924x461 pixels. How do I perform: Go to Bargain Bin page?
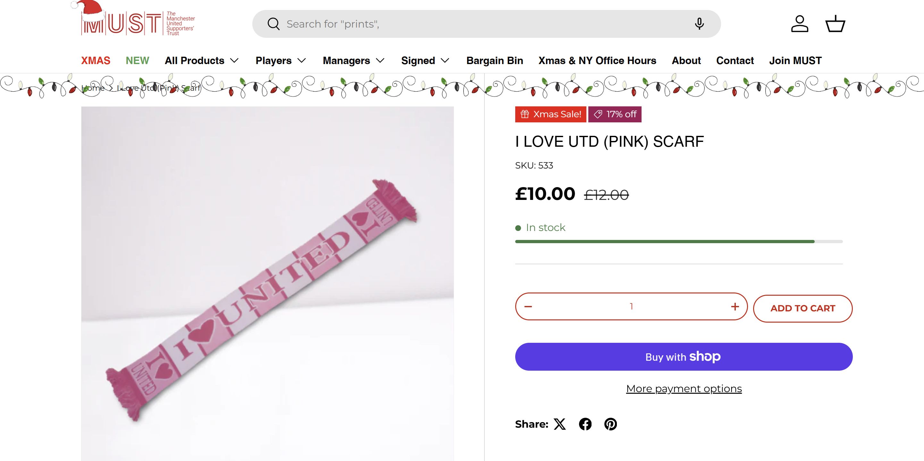pos(495,61)
